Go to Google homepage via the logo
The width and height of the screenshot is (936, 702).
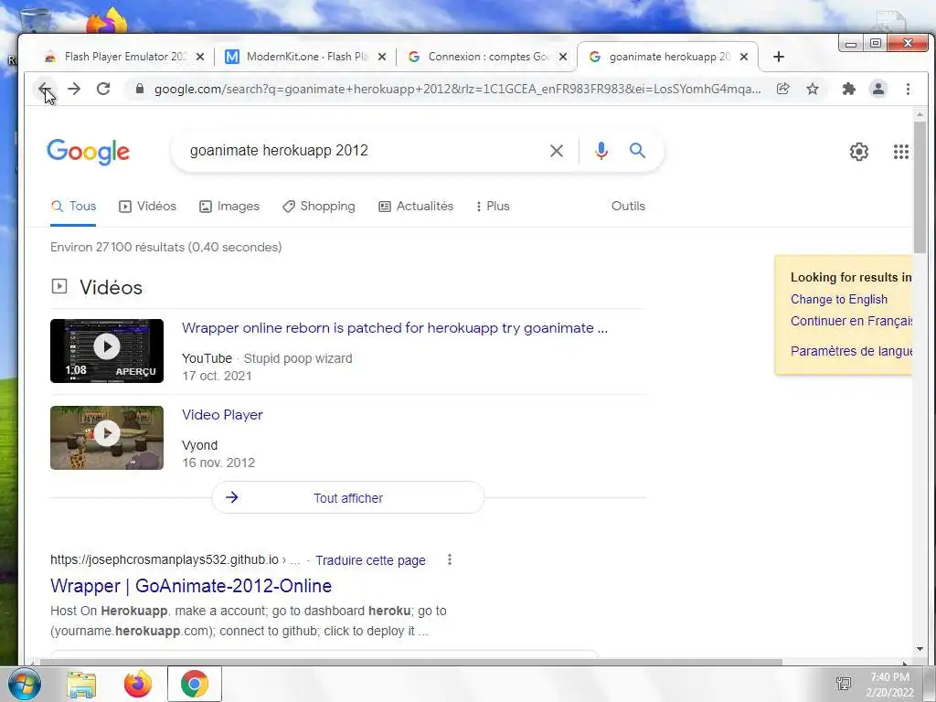tap(89, 152)
